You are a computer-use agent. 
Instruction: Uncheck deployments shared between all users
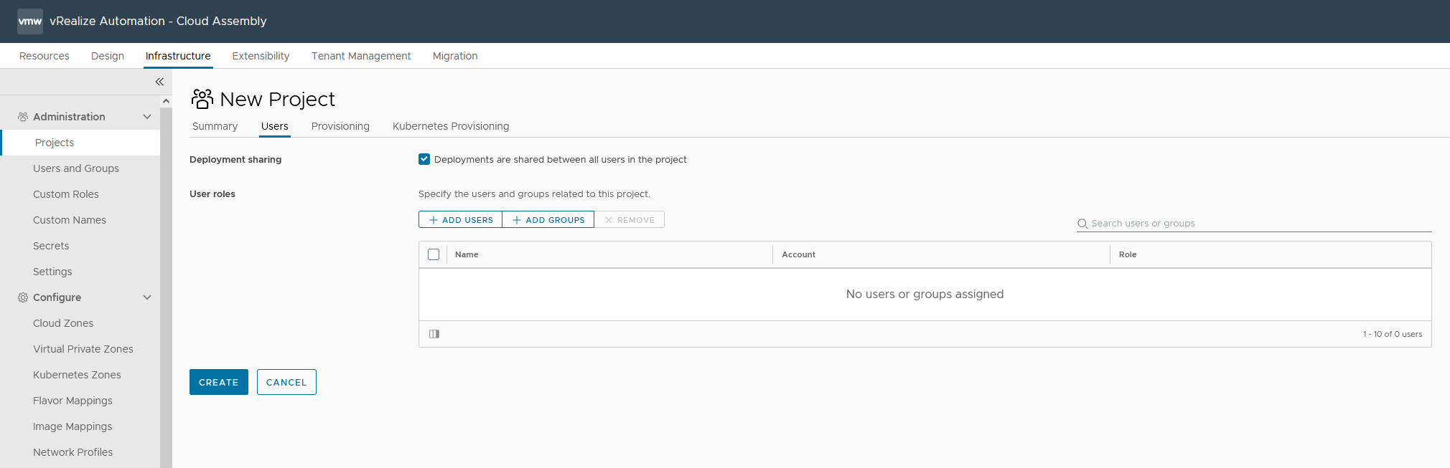424,159
